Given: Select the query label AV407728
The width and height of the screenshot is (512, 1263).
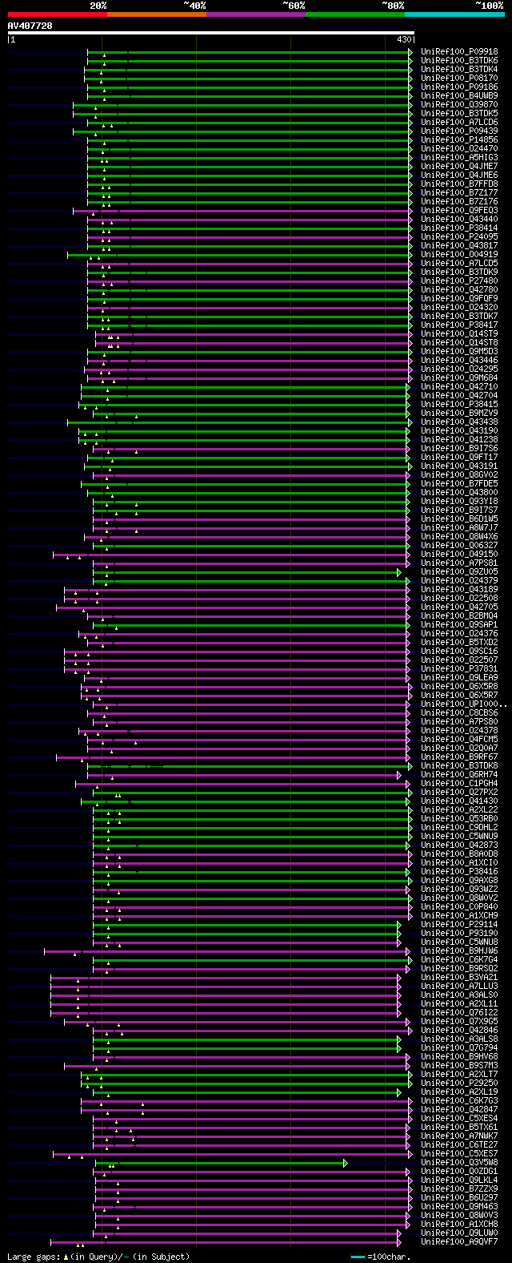Looking at the screenshot, I should [x=30, y=26].
